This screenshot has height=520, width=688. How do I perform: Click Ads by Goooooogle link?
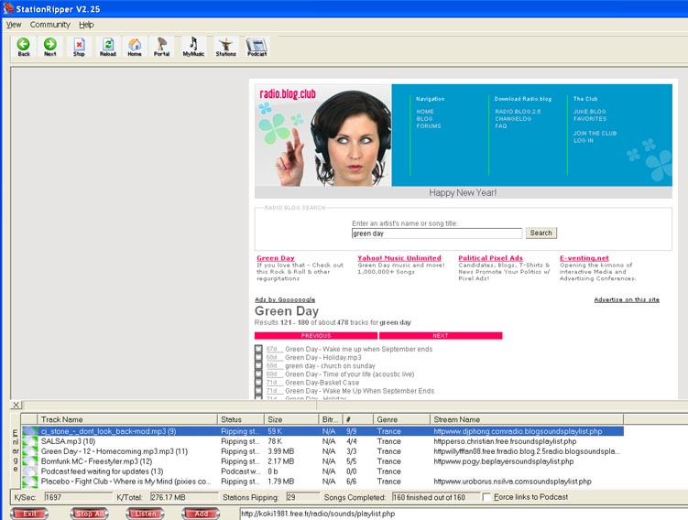[285, 299]
